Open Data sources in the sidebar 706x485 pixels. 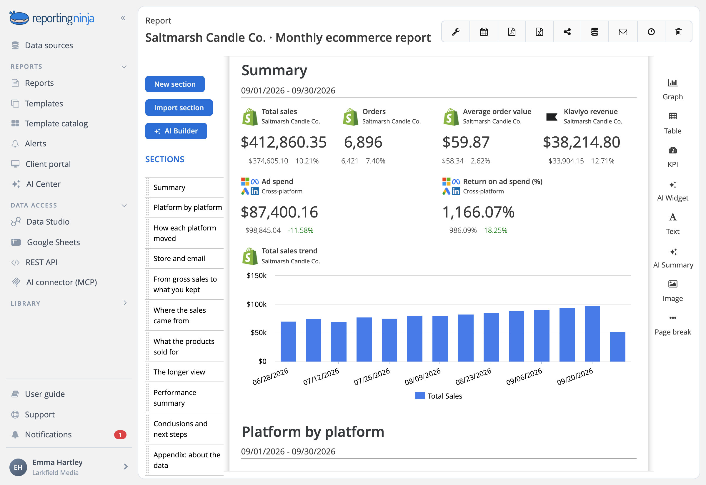pyautogui.click(x=42, y=45)
